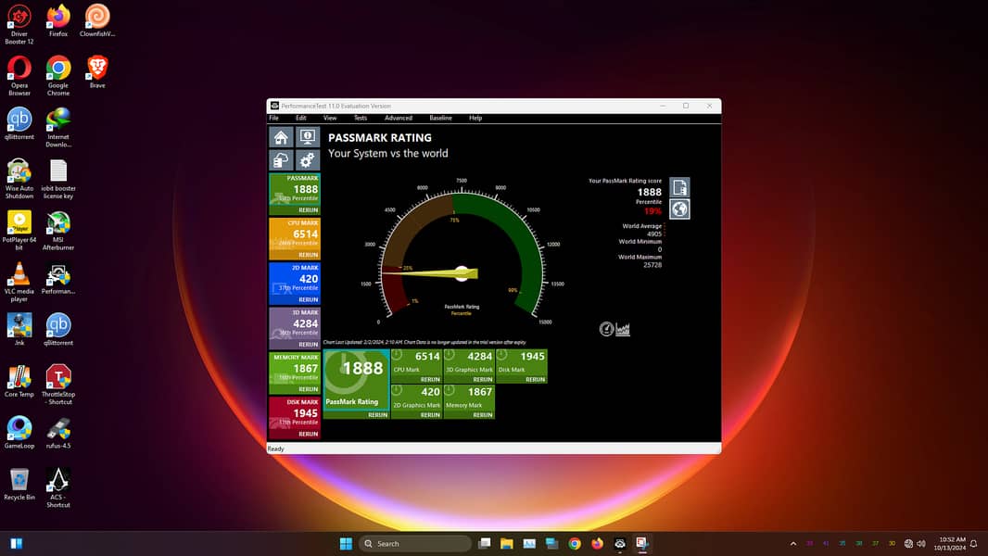Open File Explorer from the taskbar
This screenshot has width=988, height=556.
pyautogui.click(x=507, y=543)
